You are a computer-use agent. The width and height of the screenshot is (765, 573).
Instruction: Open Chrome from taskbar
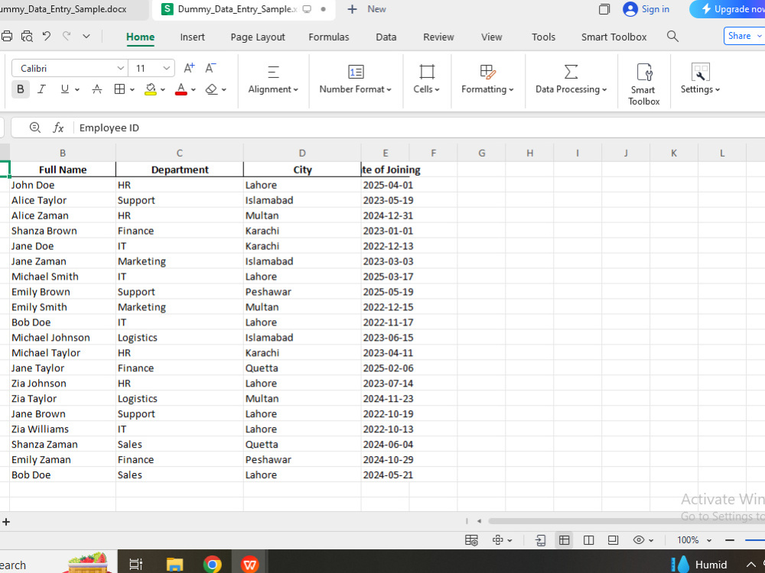(x=213, y=565)
